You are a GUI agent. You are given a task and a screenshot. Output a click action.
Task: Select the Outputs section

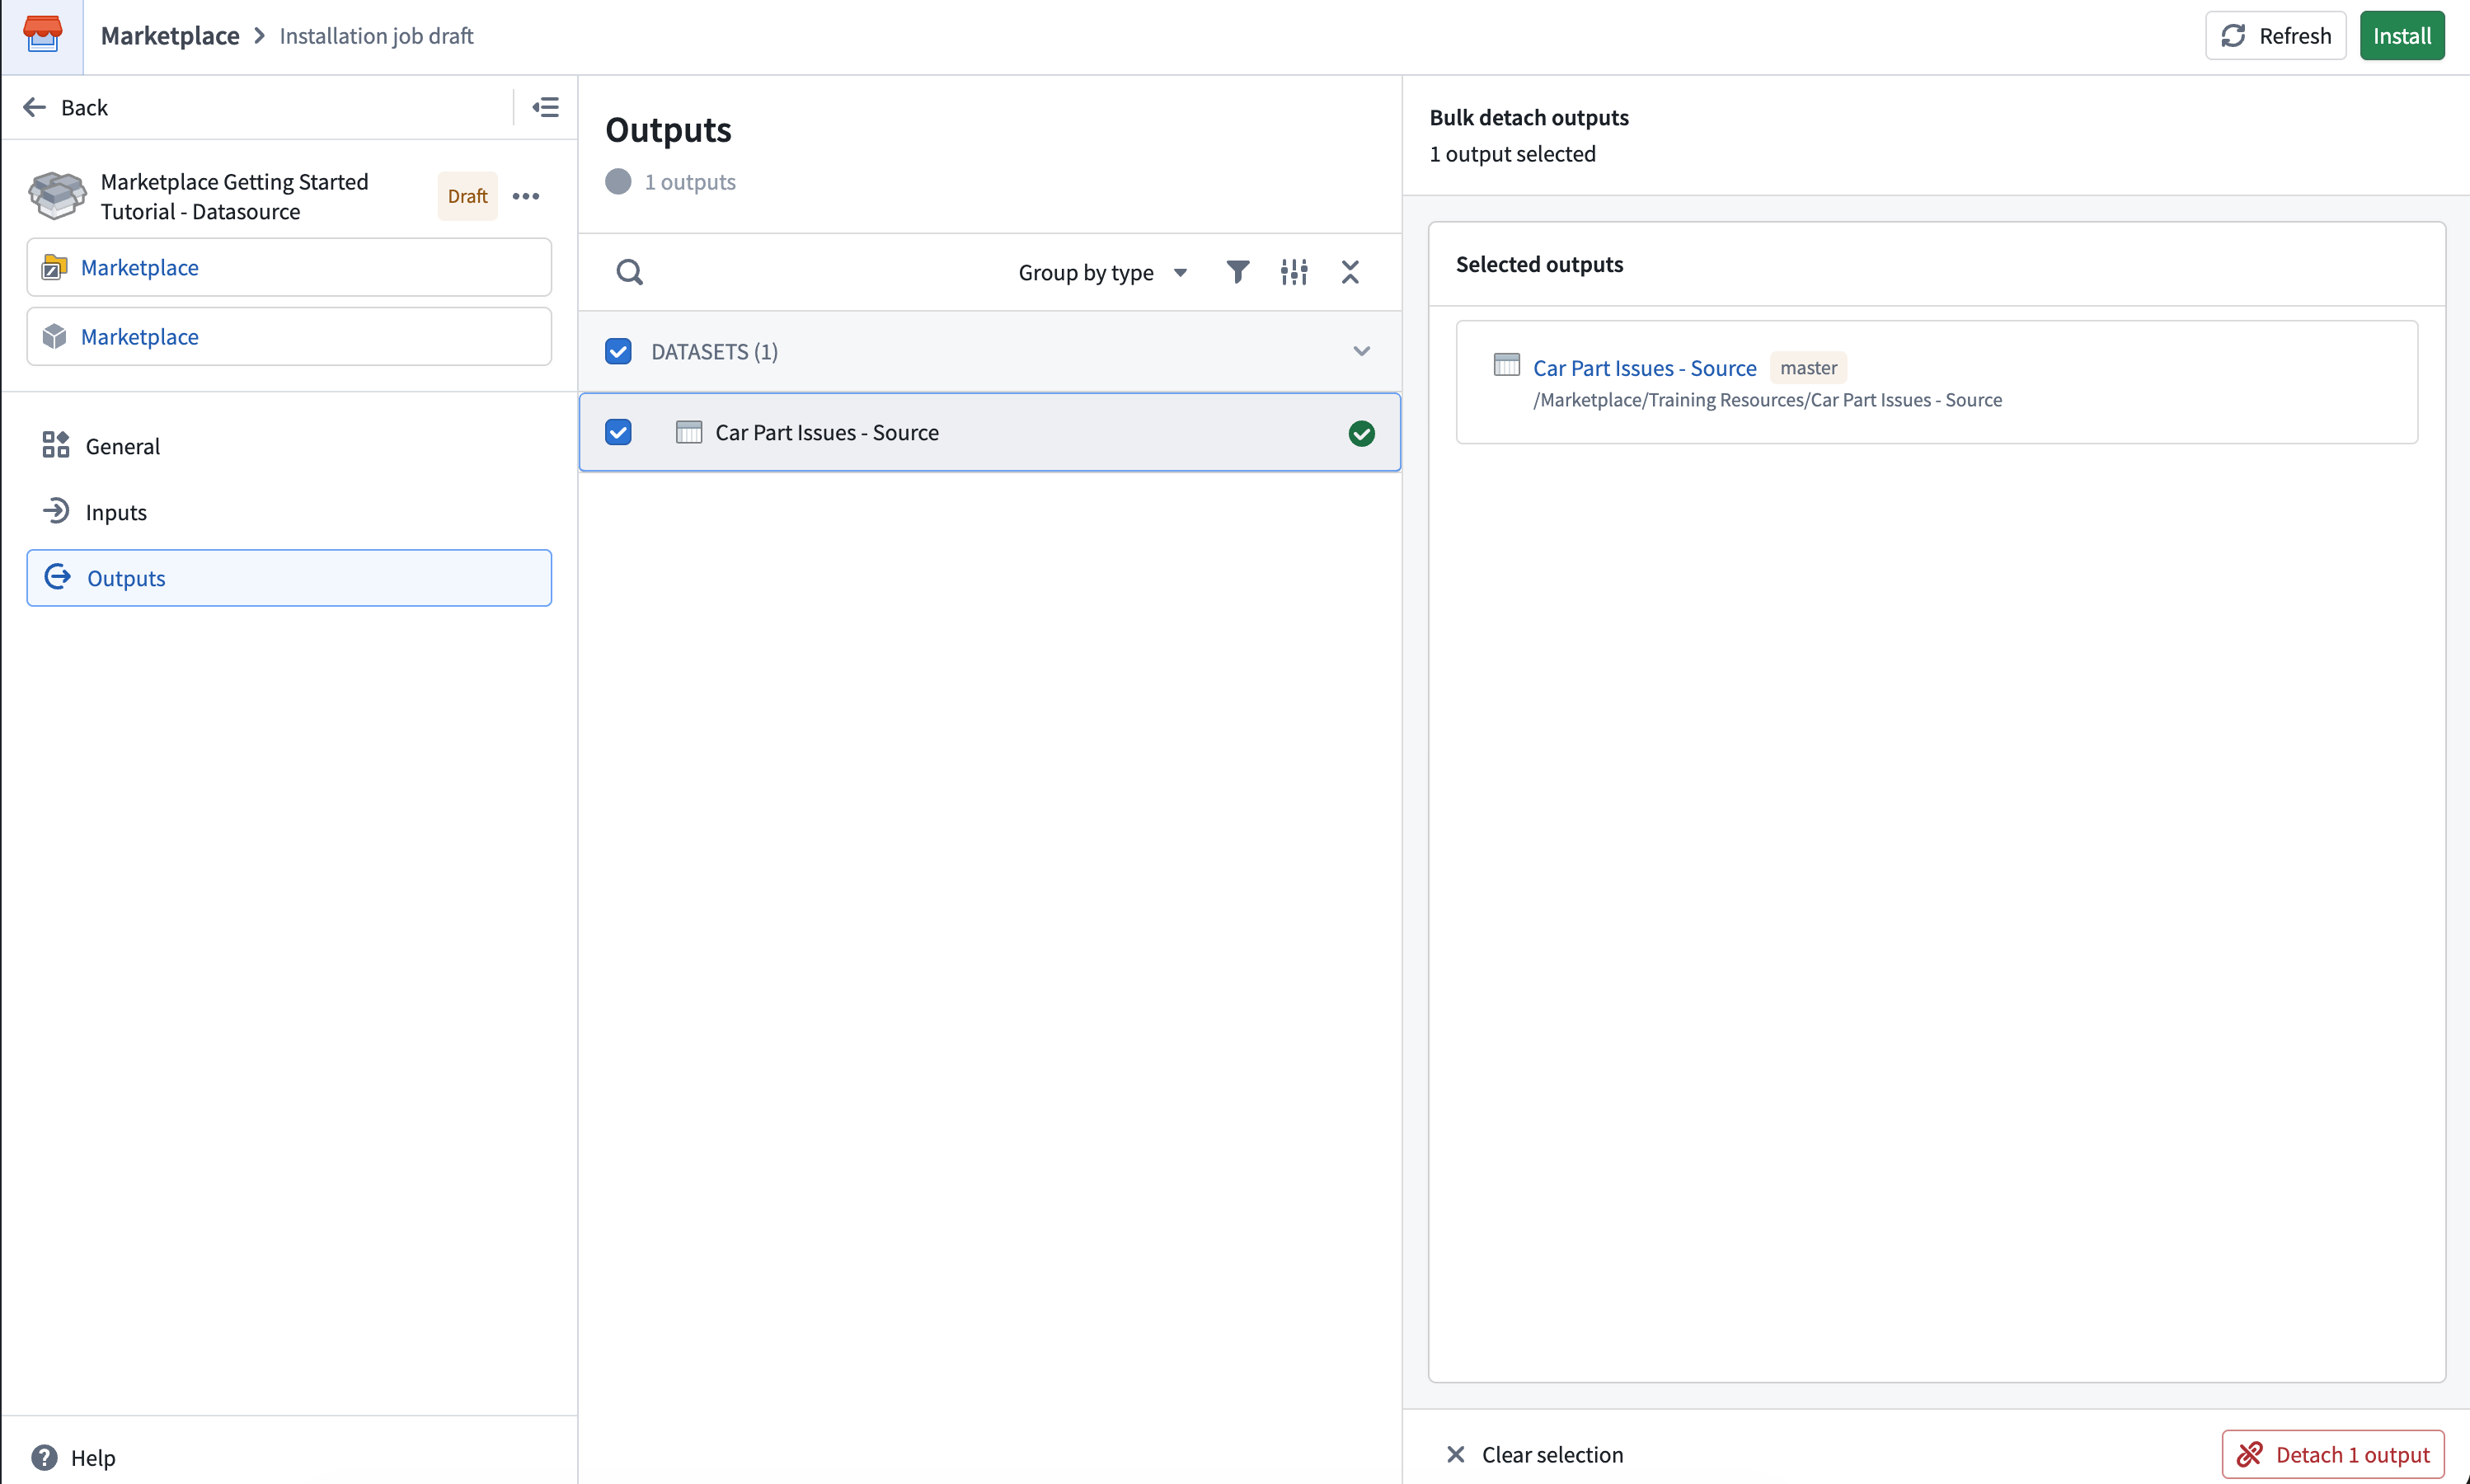coord(289,578)
